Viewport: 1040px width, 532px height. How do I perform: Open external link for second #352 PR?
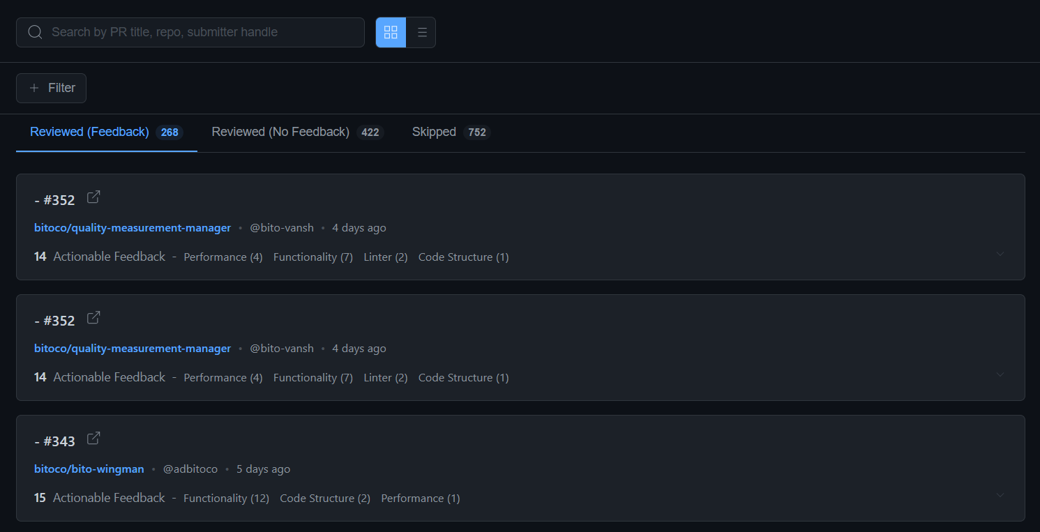point(93,318)
